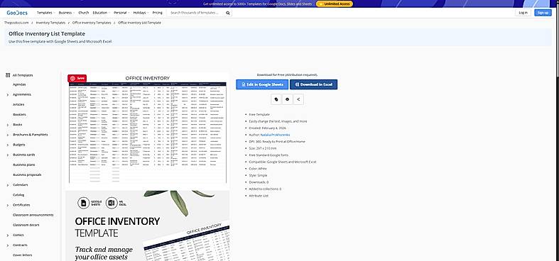
Task: Select Classroom decors in the sidebar
Action: click(26, 225)
